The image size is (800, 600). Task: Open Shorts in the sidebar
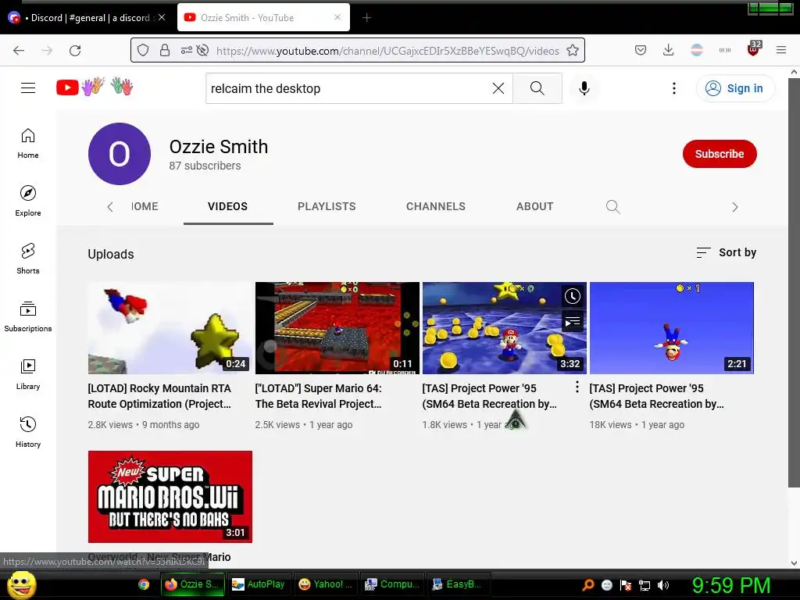point(28,259)
